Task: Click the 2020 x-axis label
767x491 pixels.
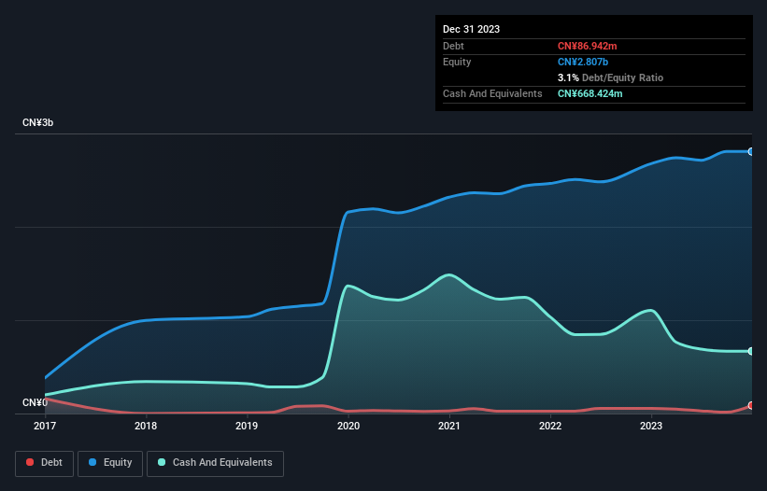Action: (x=348, y=426)
